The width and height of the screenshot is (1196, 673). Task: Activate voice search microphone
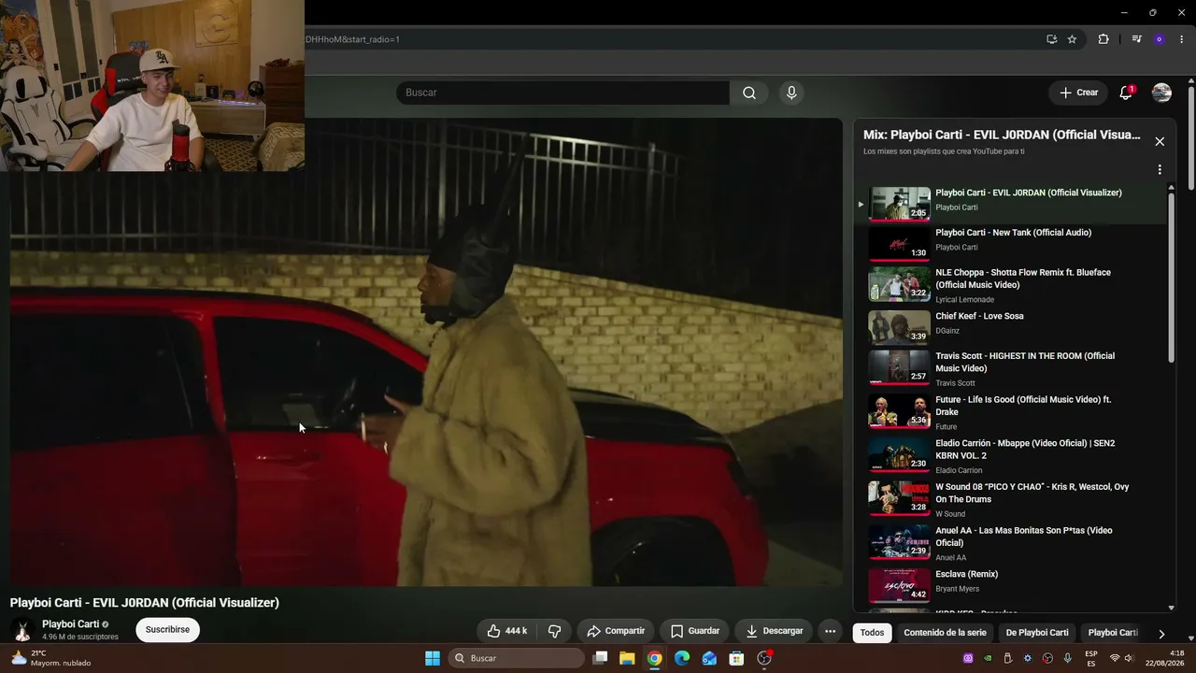(x=791, y=93)
